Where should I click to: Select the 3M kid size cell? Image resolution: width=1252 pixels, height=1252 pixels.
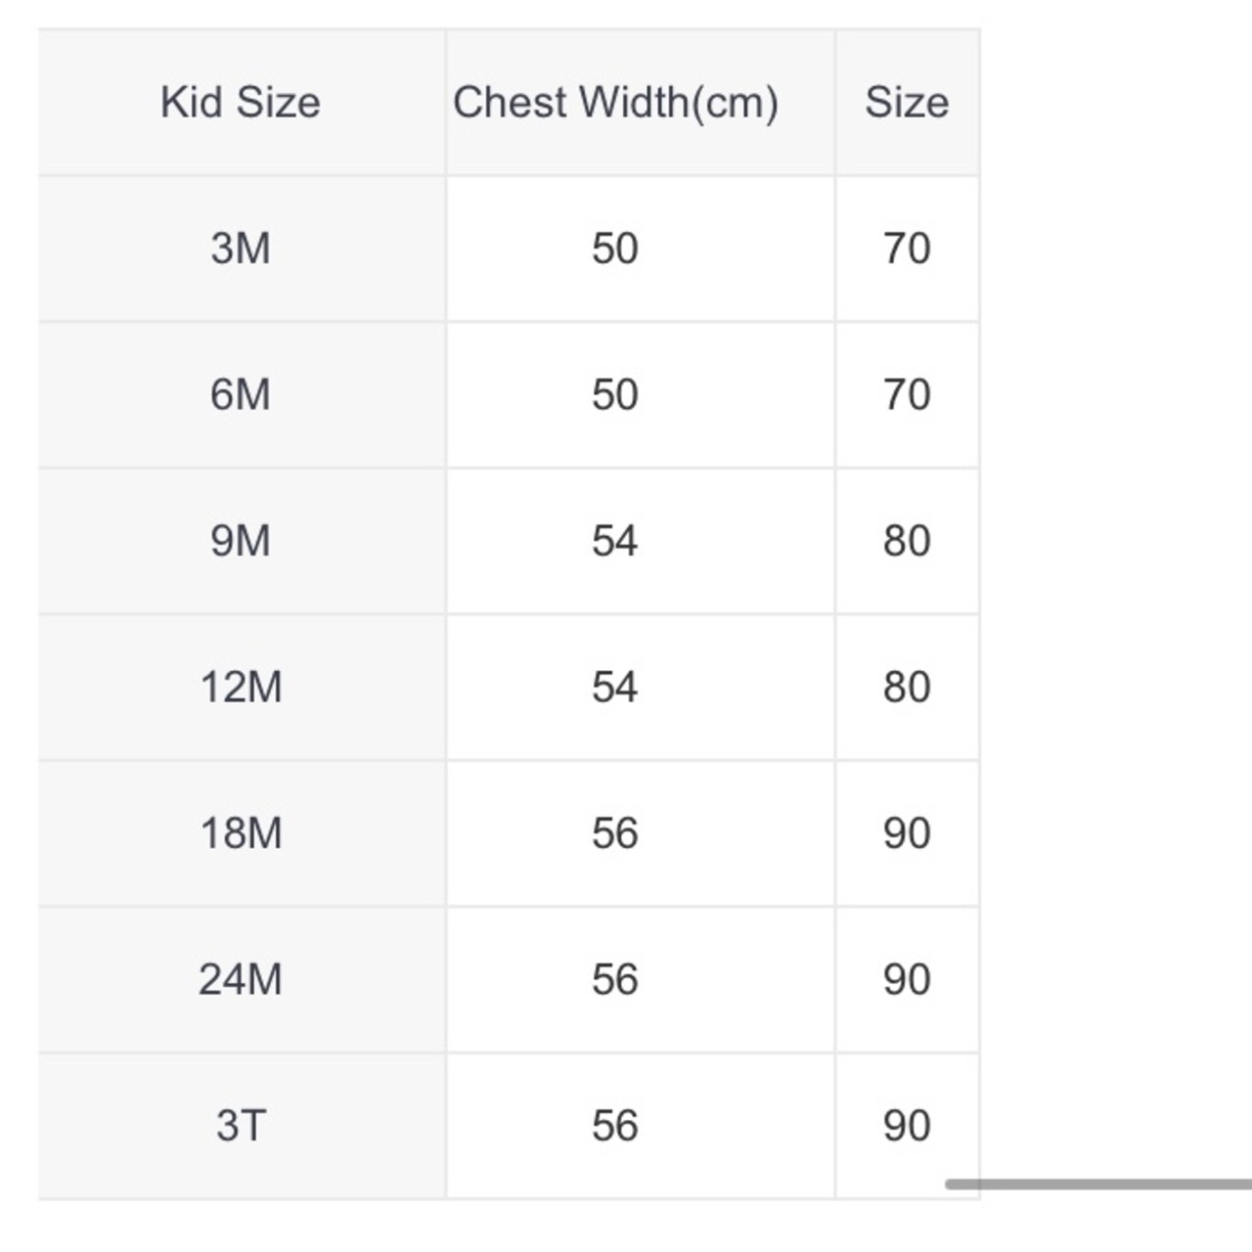(x=241, y=248)
